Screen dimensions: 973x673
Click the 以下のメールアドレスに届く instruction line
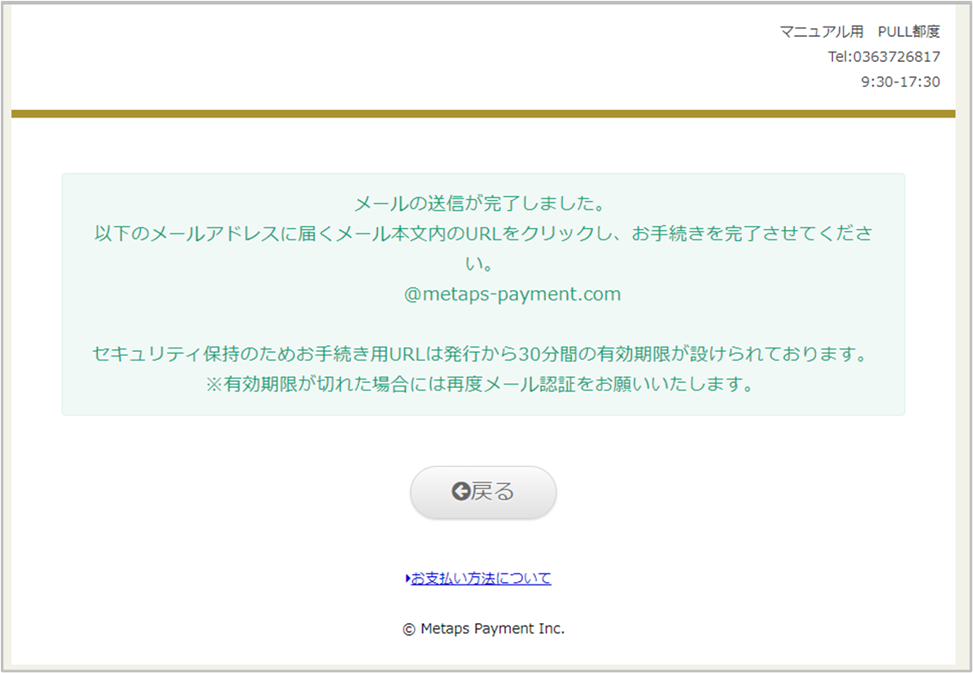click(483, 234)
